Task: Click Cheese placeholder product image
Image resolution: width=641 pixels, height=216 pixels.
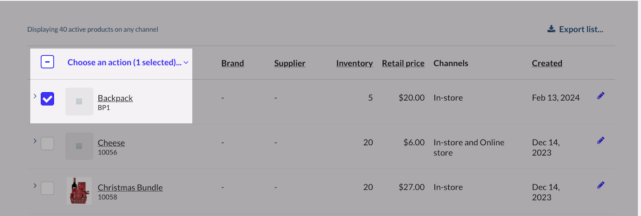Action: pos(79,146)
